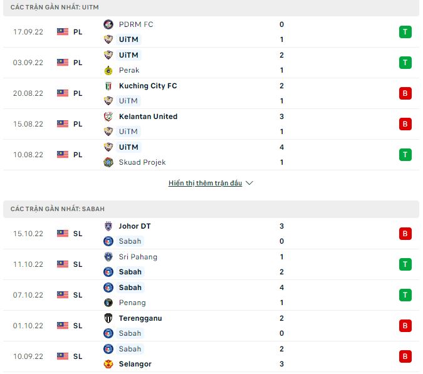Viewport: 423px width, 374px height.
Task: Click the Kuching City FC crest
Action: point(108,86)
